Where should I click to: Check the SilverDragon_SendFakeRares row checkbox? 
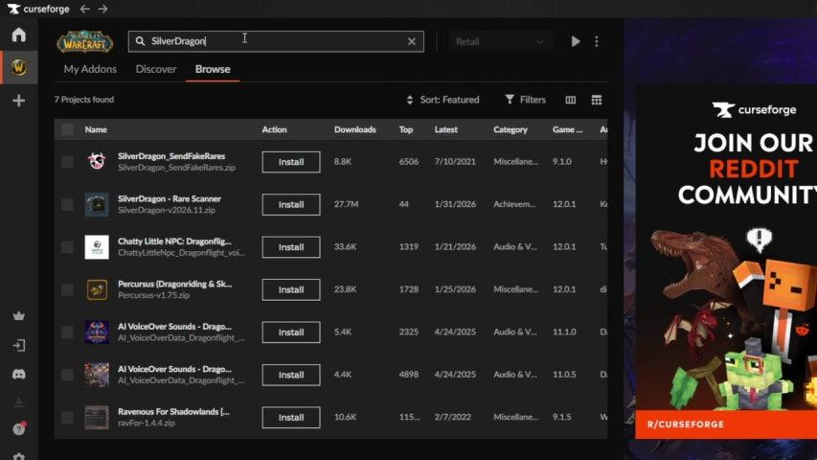click(x=67, y=162)
